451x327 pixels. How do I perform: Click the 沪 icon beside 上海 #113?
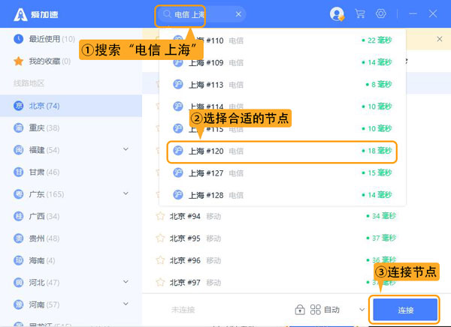pos(177,85)
